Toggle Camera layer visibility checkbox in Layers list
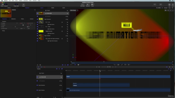 click(x=37, y=13)
